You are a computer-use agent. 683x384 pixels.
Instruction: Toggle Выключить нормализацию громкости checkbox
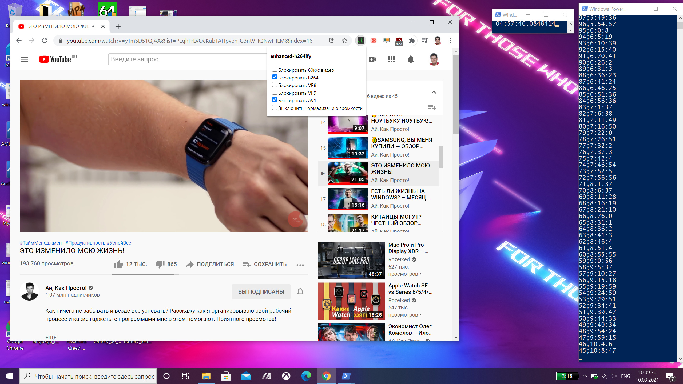tap(275, 107)
